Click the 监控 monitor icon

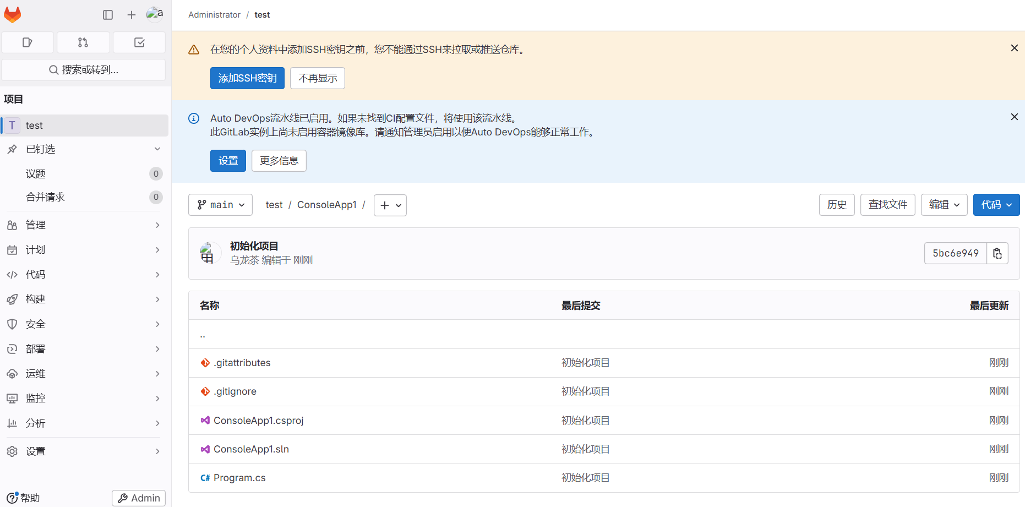point(12,399)
